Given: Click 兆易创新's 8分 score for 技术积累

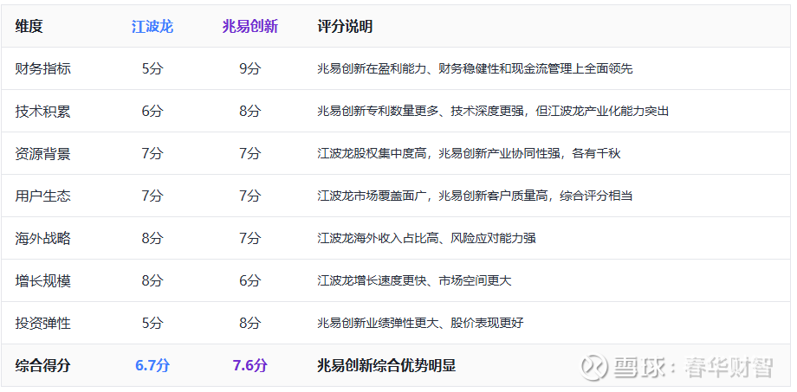Looking at the screenshot, I should click(x=250, y=112).
